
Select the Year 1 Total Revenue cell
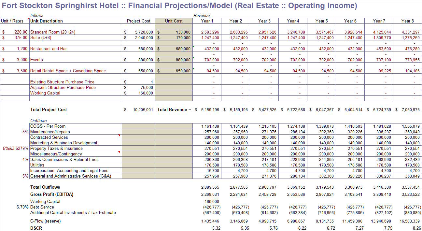coord(210,110)
